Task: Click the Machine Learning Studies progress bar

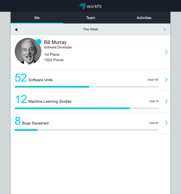Action: (87, 108)
